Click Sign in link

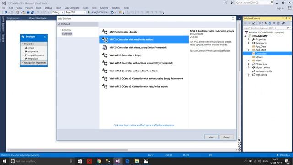[280, 8]
